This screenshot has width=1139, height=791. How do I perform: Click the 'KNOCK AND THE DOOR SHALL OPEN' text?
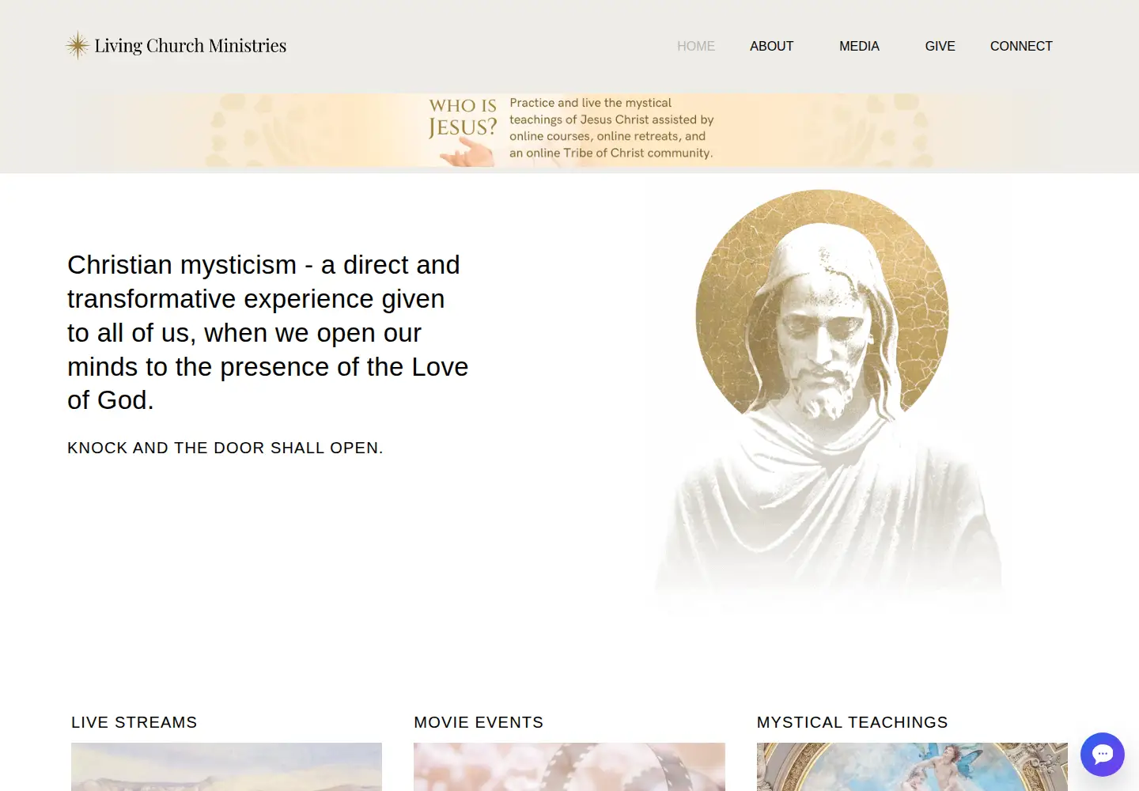(x=225, y=448)
